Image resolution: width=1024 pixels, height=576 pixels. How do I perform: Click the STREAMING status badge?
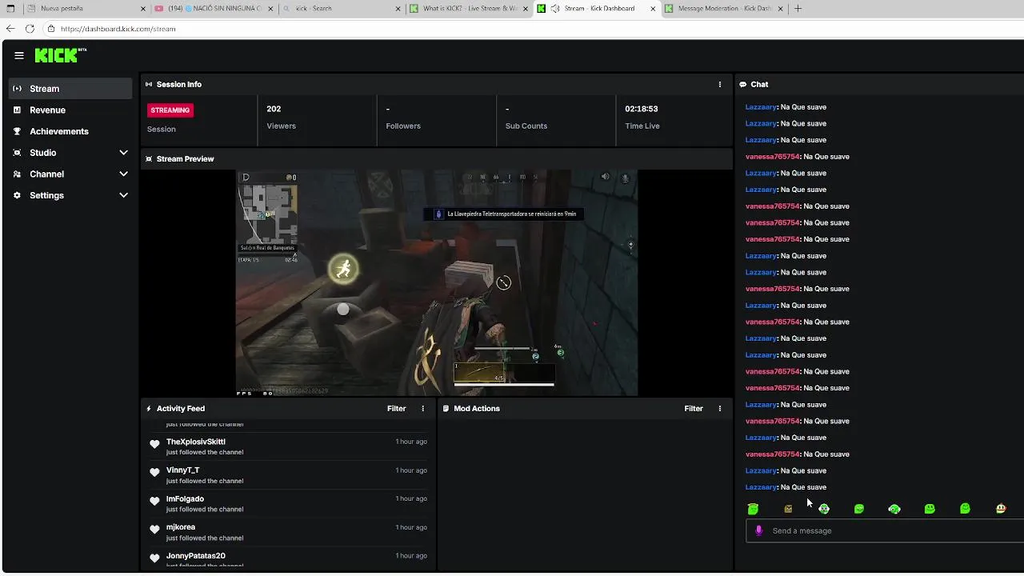[170, 110]
